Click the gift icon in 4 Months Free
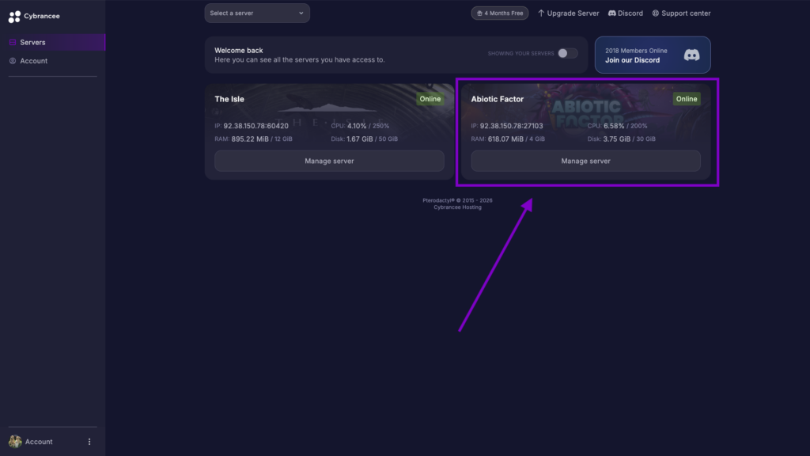The width and height of the screenshot is (810, 456). pos(479,13)
